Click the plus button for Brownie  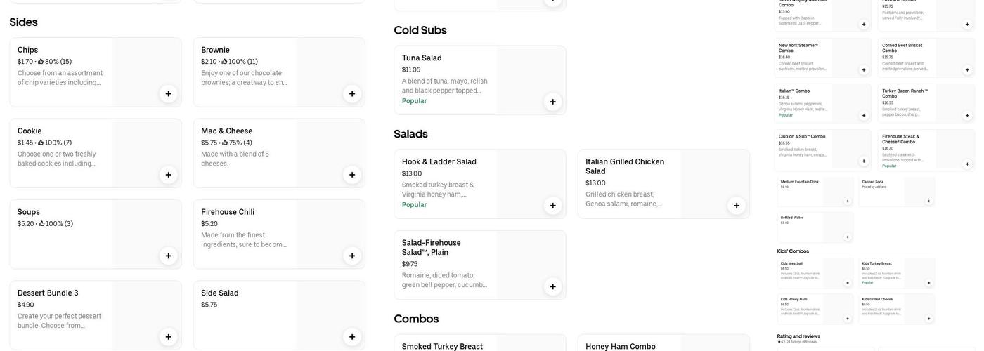point(352,94)
